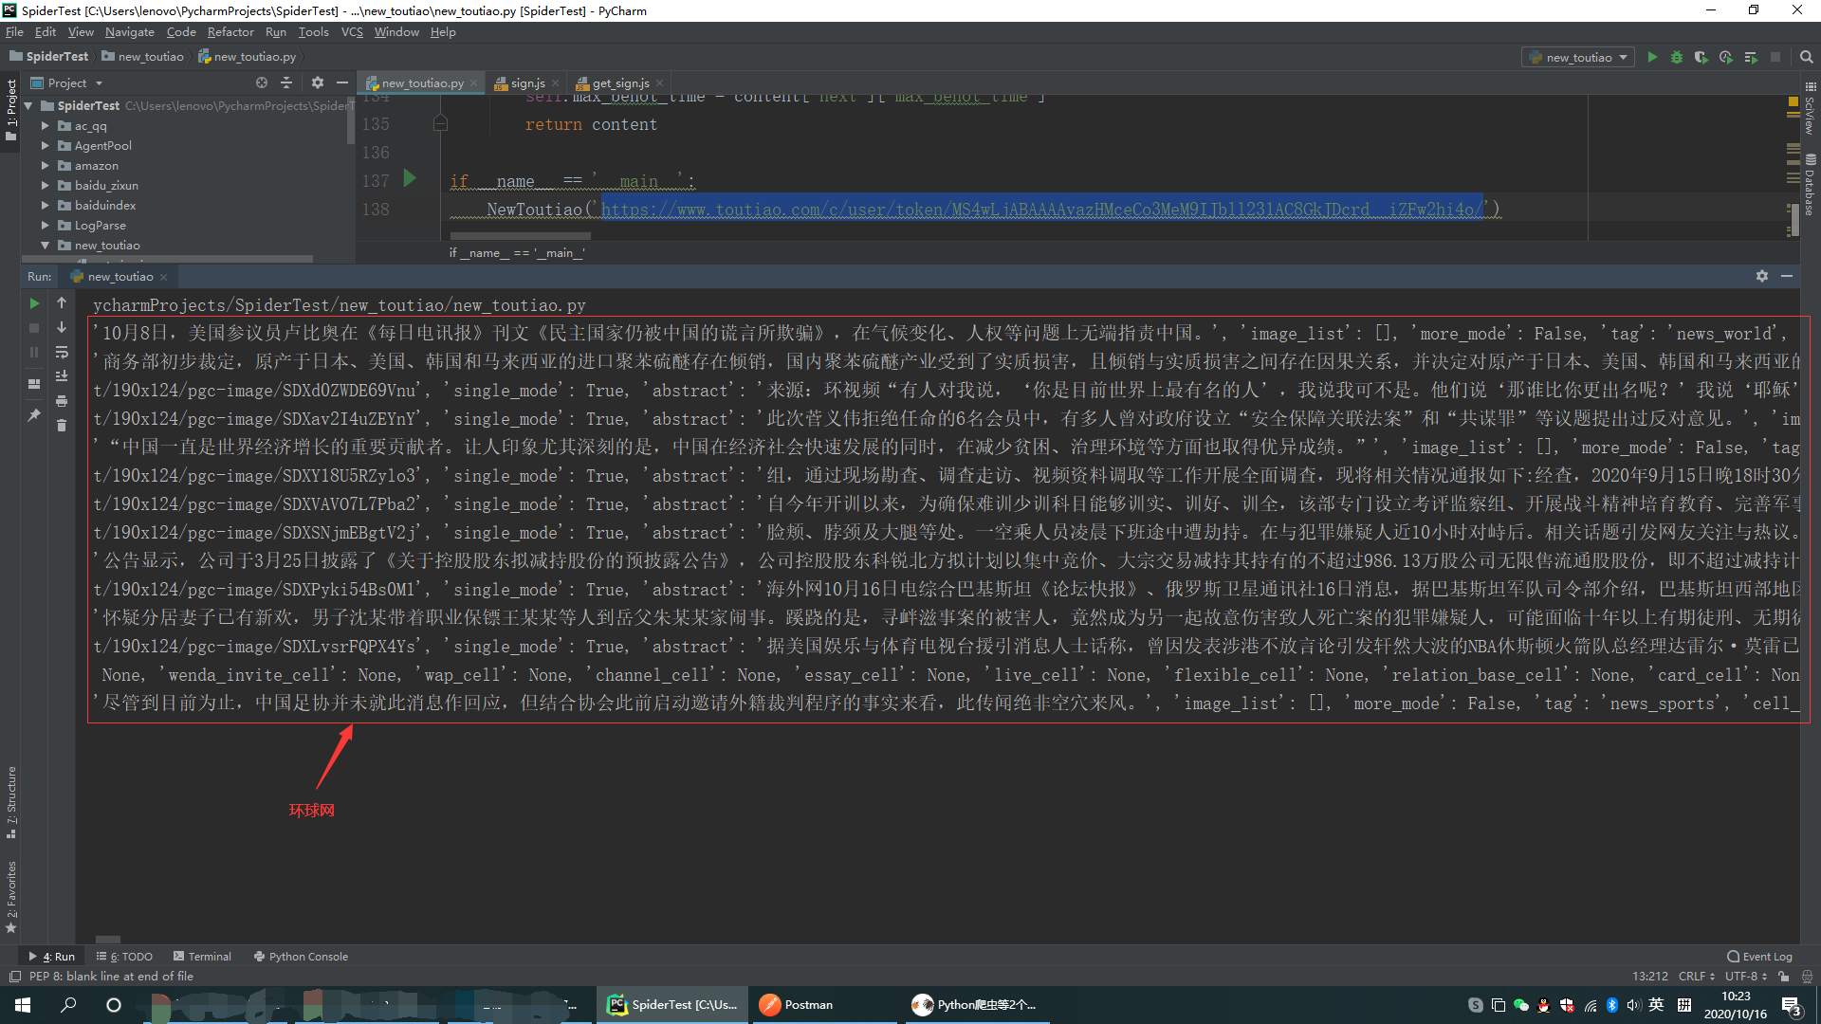Jump down the stack trace arrow
The image size is (1821, 1024).
pos(62,328)
